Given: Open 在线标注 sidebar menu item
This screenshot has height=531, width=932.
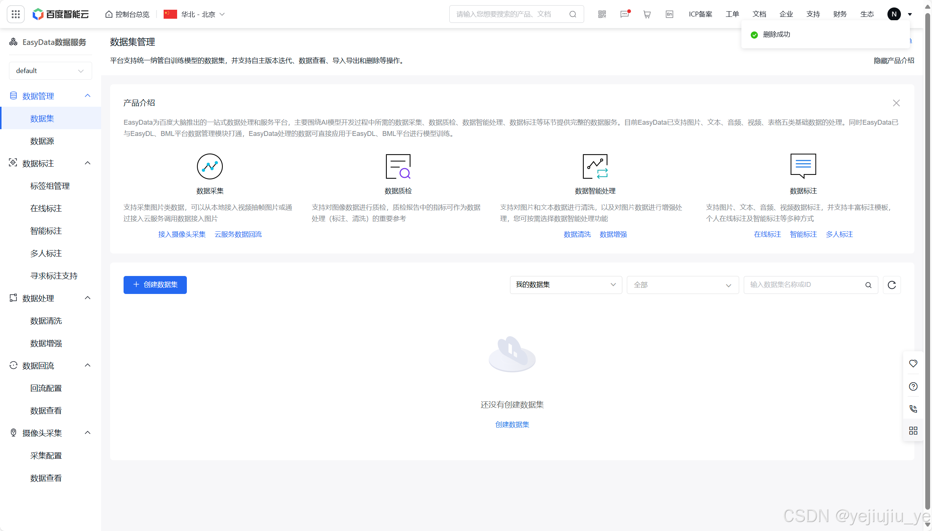Looking at the screenshot, I should click(x=46, y=209).
